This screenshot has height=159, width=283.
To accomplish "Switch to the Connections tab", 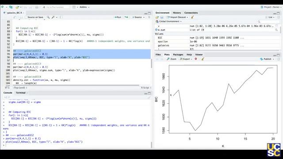I will pyautogui.click(x=191, y=13).
